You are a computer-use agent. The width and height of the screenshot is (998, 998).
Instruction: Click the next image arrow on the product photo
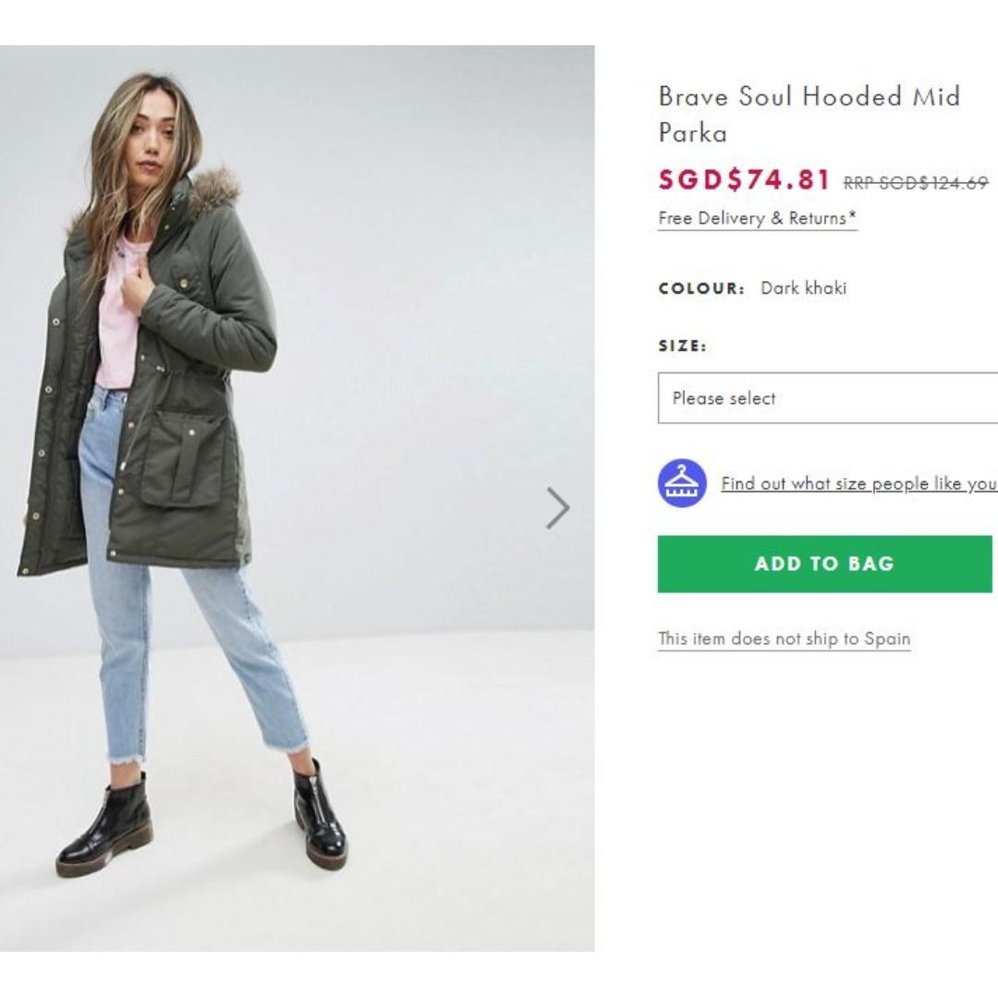pyautogui.click(x=557, y=508)
